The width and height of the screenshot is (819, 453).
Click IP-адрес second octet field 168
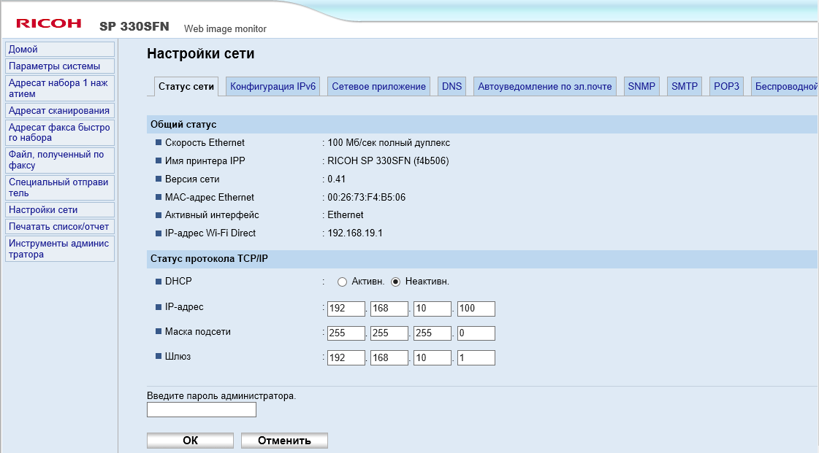[x=389, y=309]
